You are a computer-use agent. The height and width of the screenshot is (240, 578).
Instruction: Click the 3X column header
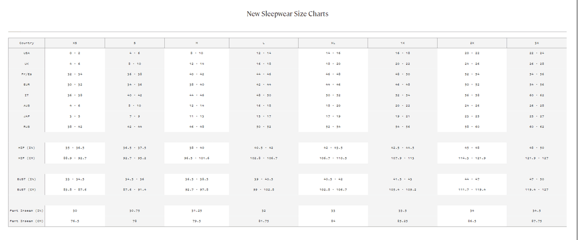(x=537, y=43)
